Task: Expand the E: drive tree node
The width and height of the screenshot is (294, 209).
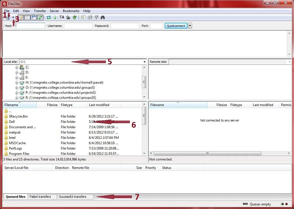Action: 17,77
